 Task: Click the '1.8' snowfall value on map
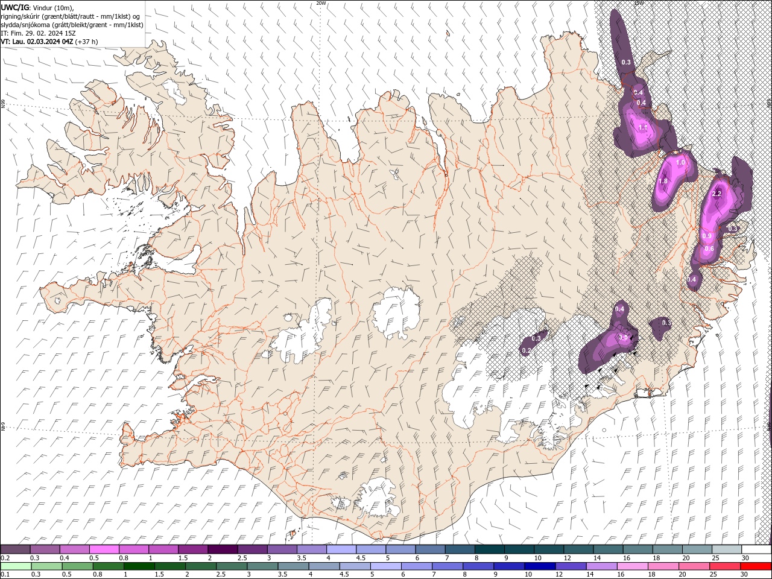pos(663,181)
